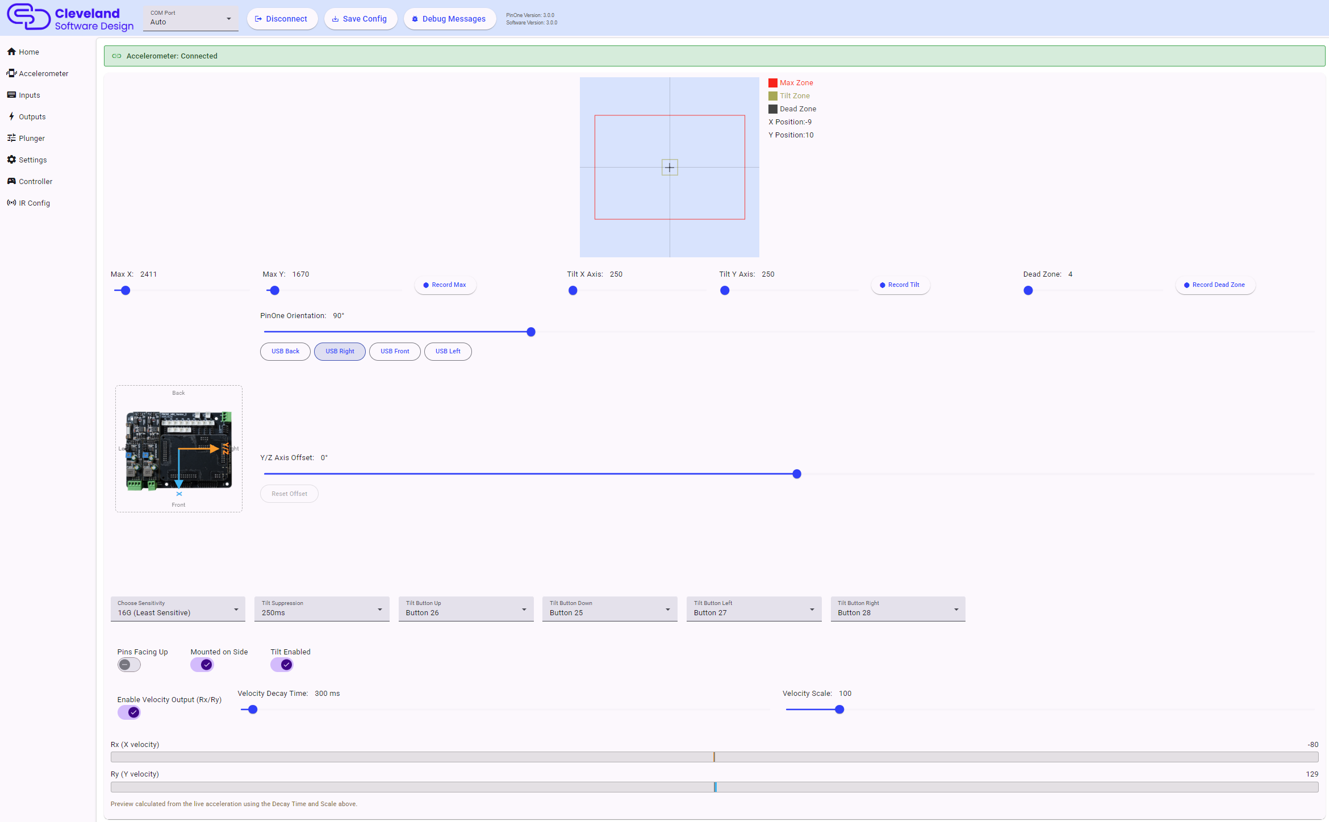Select the USB Left orientation option

coord(448,352)
